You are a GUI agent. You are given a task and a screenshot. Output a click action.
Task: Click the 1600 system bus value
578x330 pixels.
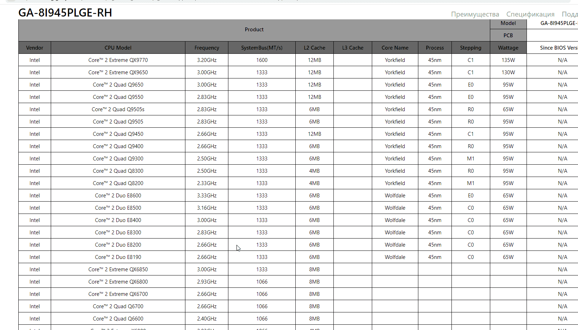point(262,60)
